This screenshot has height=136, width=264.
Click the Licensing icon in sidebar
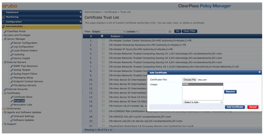(12, 55)
